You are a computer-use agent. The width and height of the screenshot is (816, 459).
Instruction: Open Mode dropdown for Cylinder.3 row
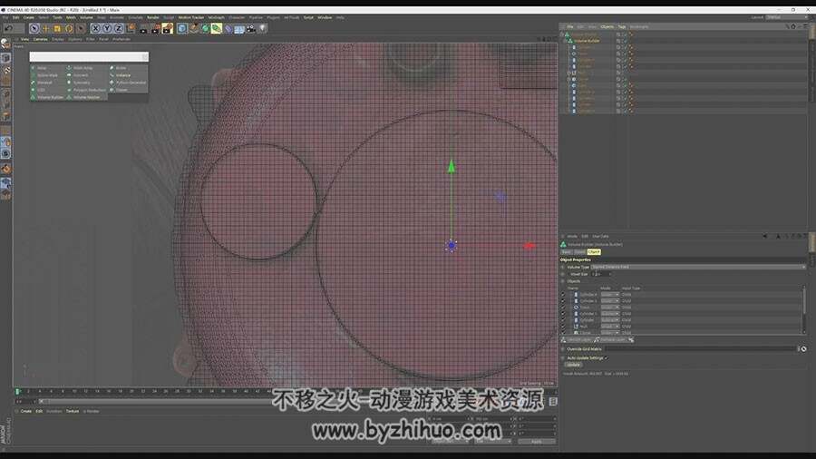(610, 301)
